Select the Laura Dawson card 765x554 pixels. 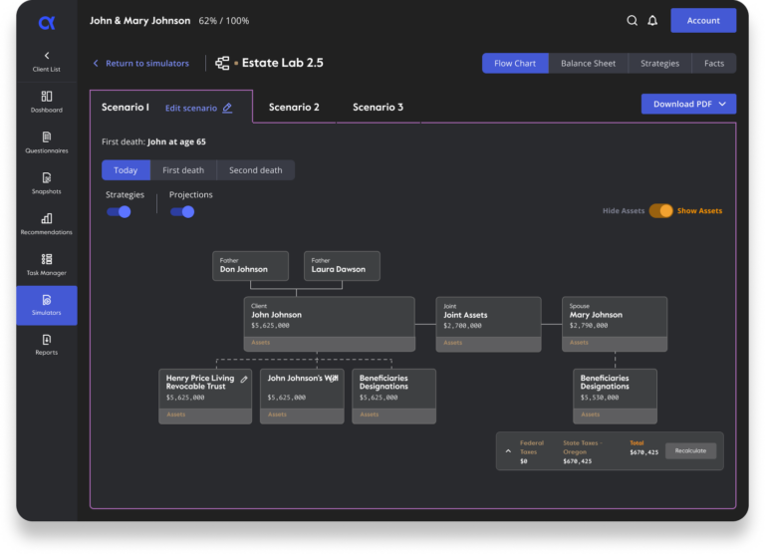pos(342,266)
